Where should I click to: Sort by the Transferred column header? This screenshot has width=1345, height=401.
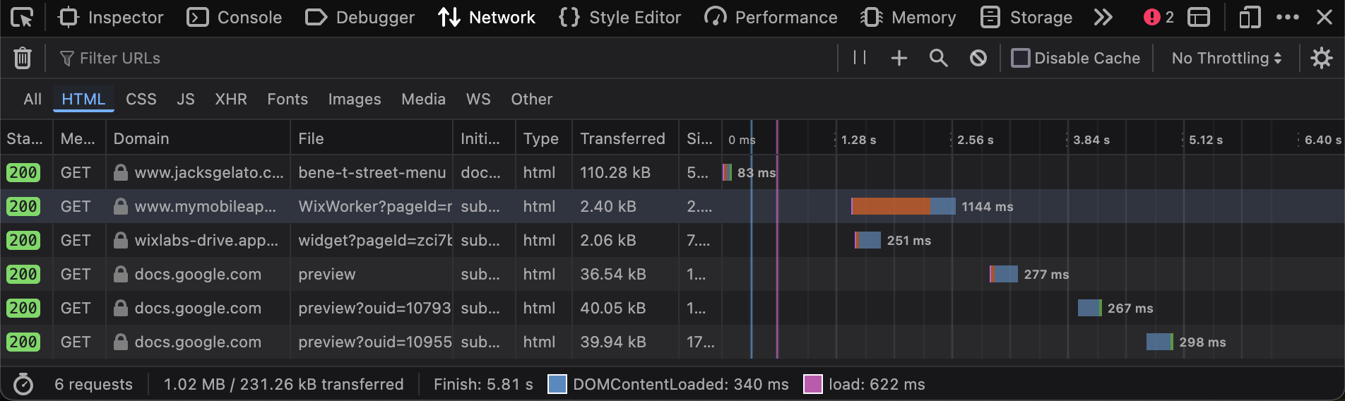tap(625, 138)
